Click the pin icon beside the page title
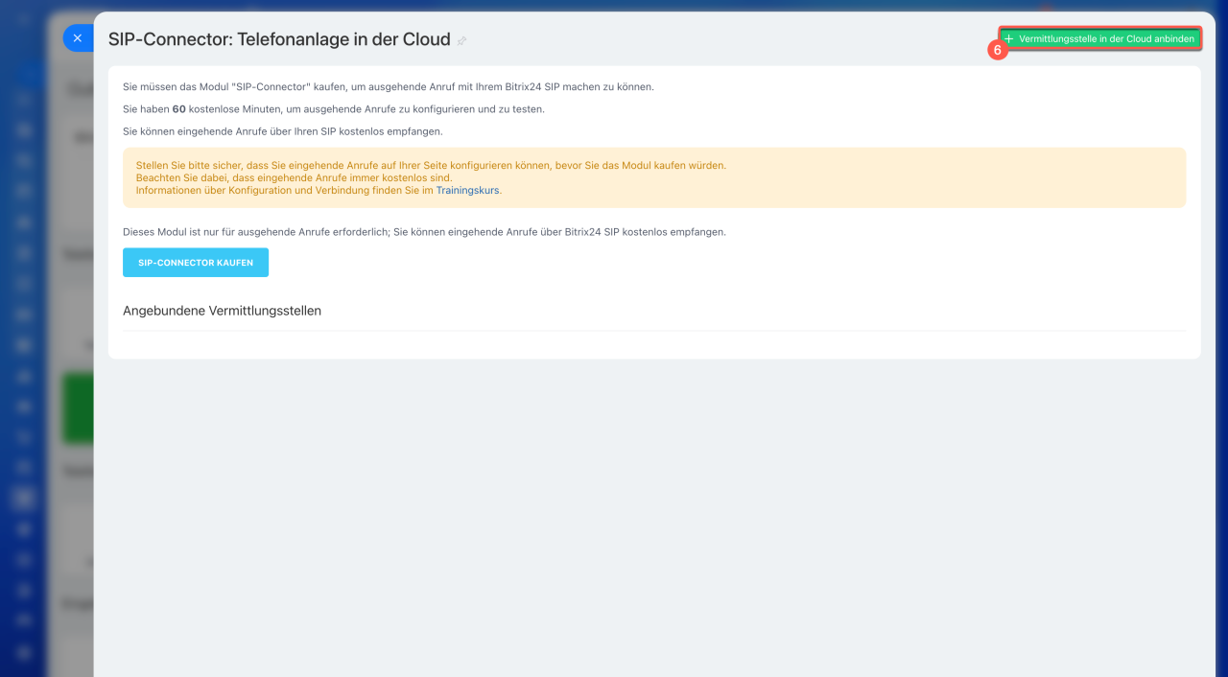This screenshot has width=1228, height=677. point(461,41)
